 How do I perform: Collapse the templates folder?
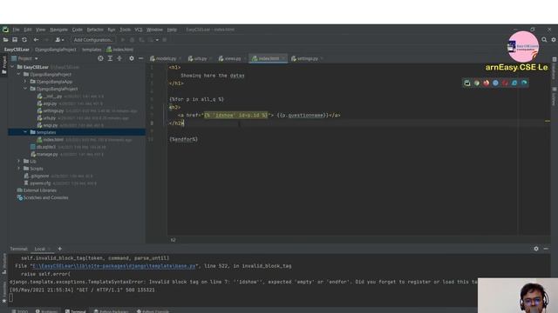click(x=25, y=132)
